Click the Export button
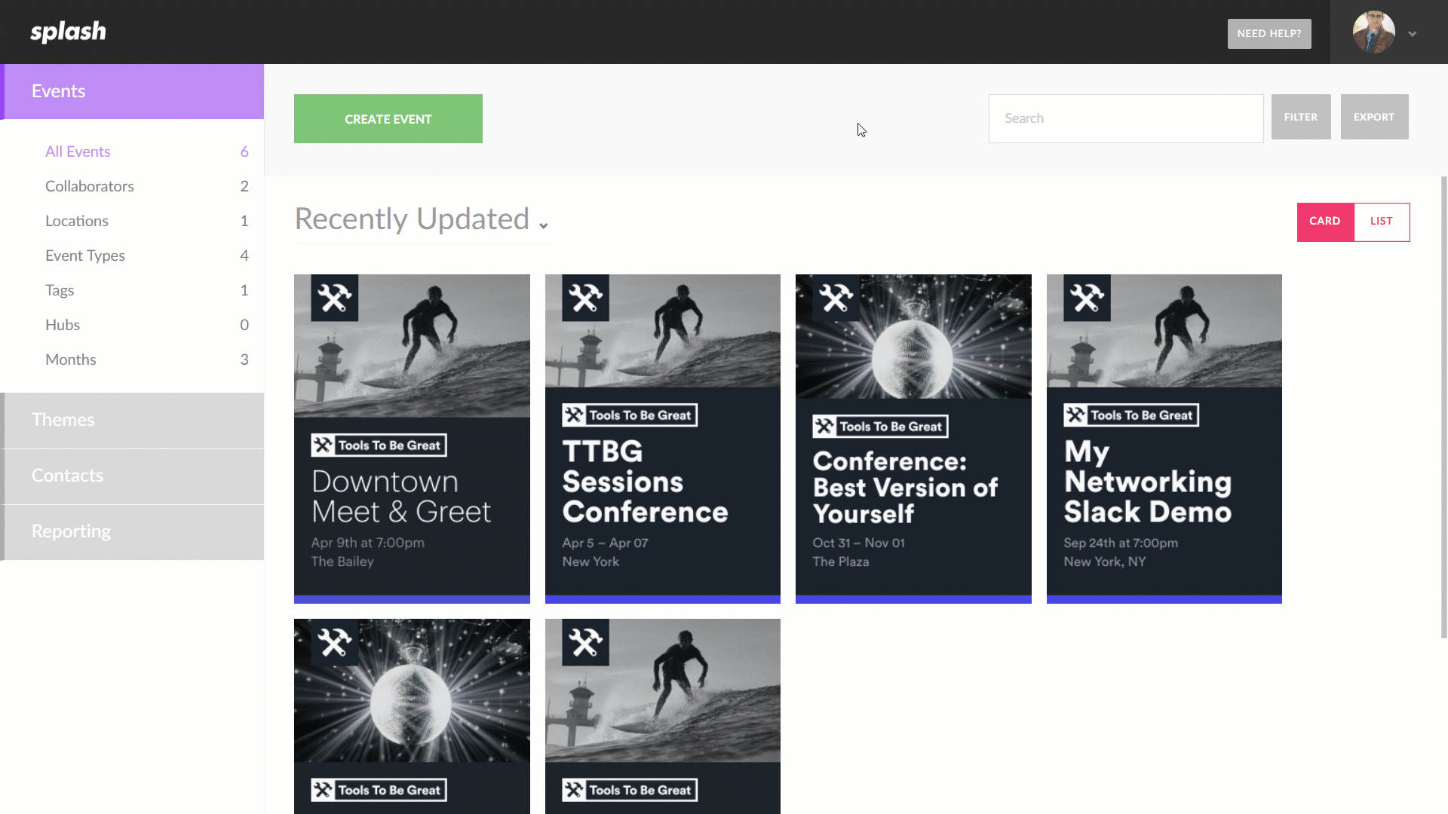This screenshot has height=814, width=1448. tap(1374, 117)
